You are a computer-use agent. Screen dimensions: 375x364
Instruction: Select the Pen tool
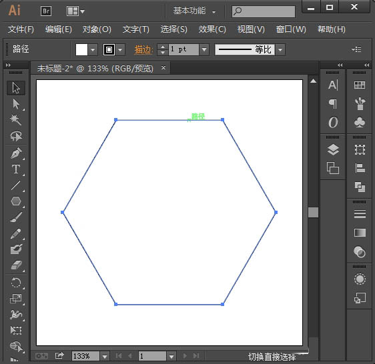16,153
